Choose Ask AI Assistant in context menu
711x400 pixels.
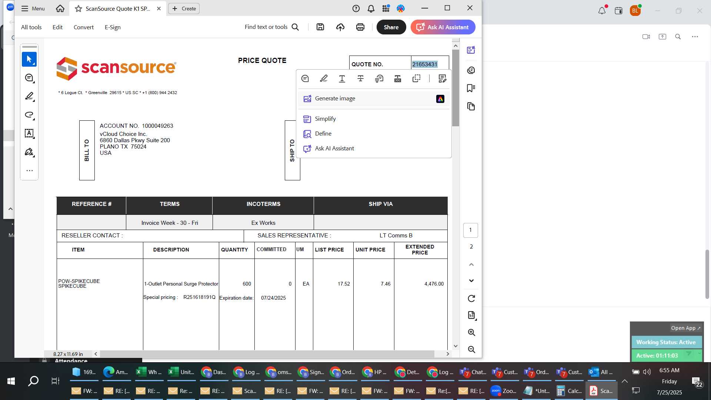374,149
